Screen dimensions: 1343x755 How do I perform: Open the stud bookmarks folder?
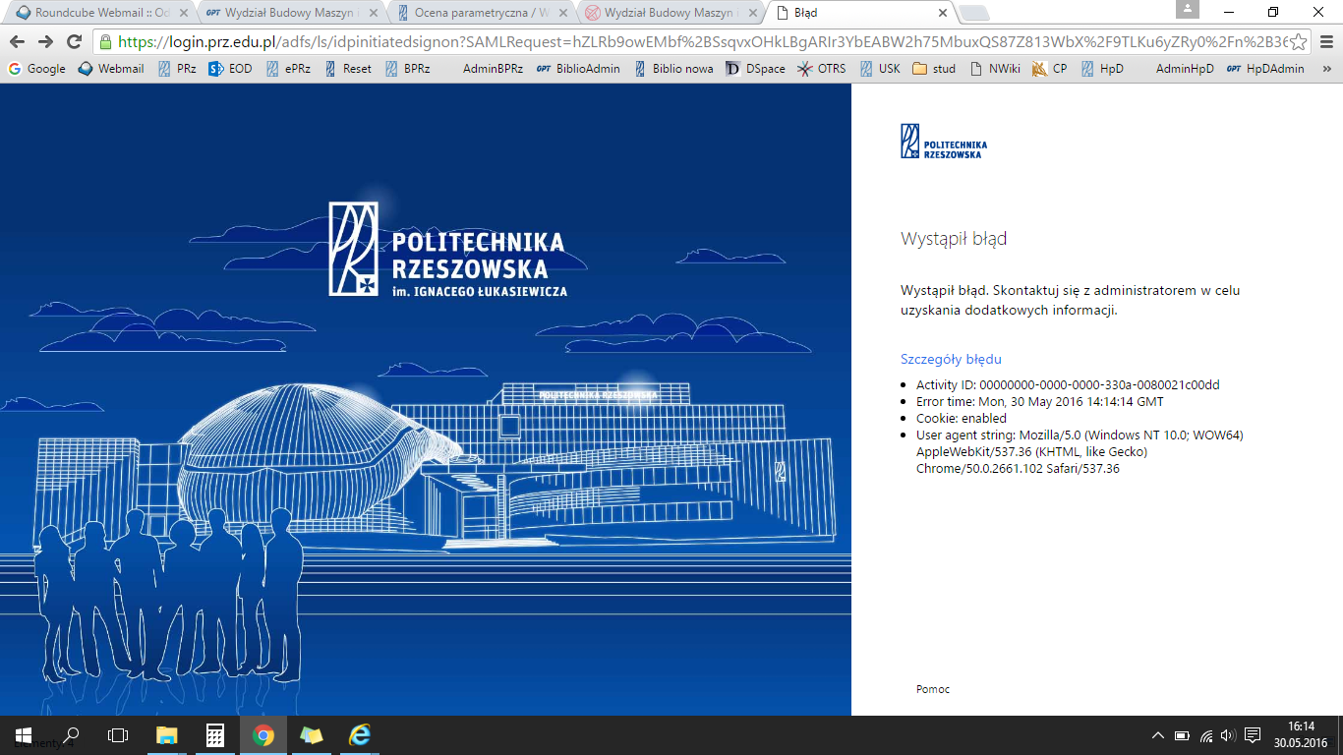[x=934, y=69]
